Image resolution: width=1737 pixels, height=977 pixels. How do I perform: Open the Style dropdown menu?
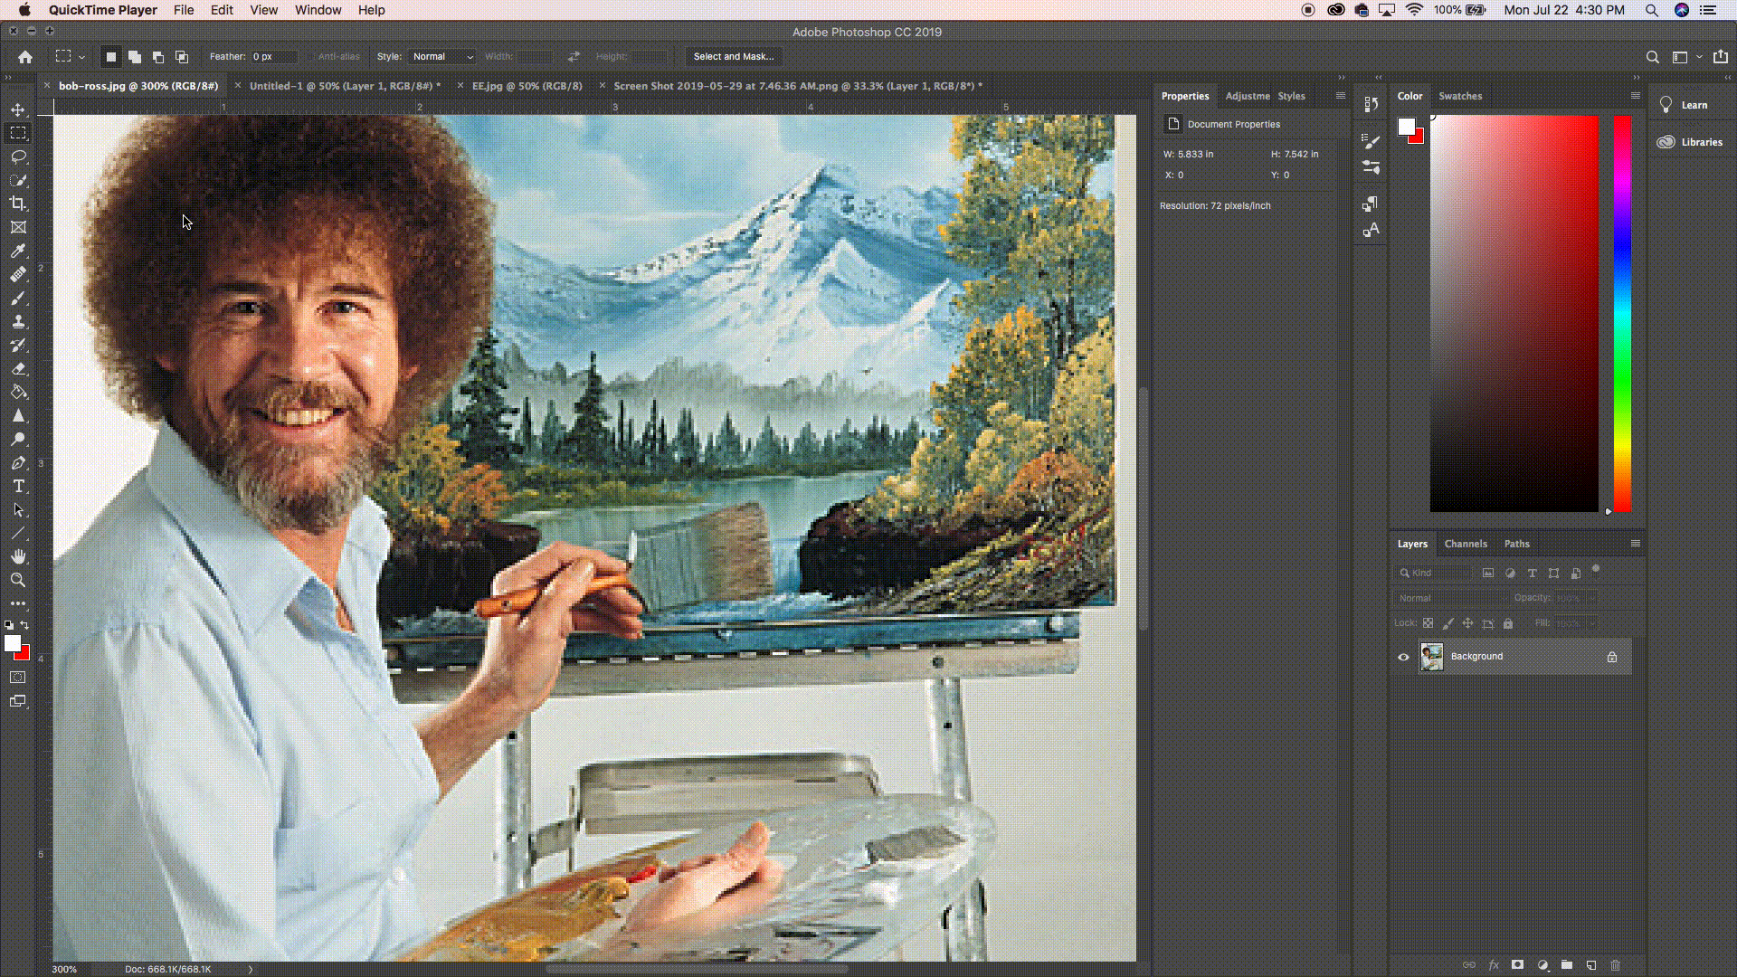(x=442, y=56)
